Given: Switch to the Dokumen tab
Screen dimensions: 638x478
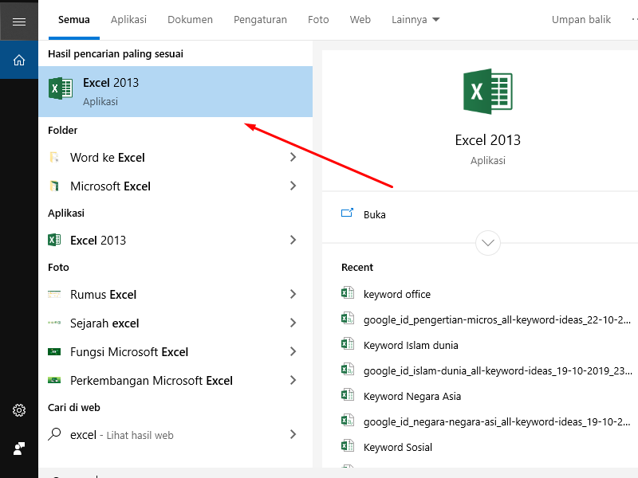Looking at the screenshot, I should [x=190, y=19].
